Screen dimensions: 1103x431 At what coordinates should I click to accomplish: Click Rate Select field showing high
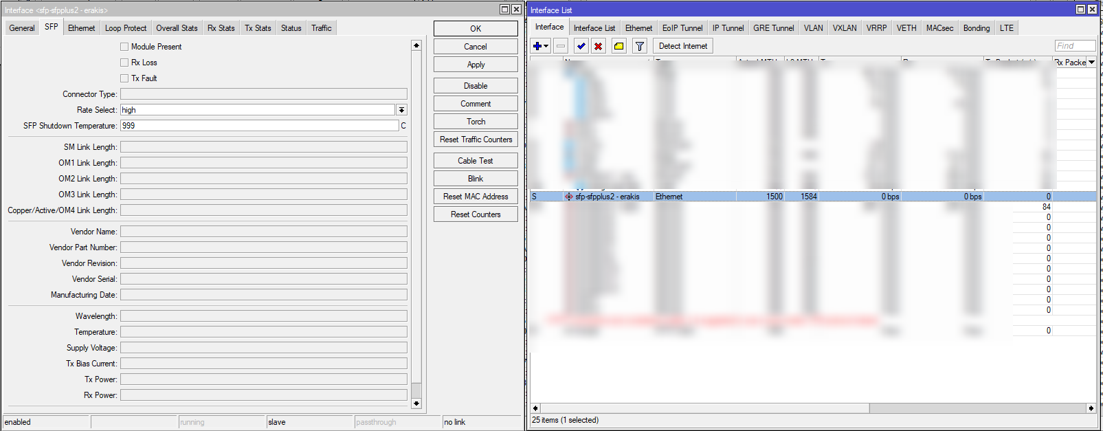(258, 110)
